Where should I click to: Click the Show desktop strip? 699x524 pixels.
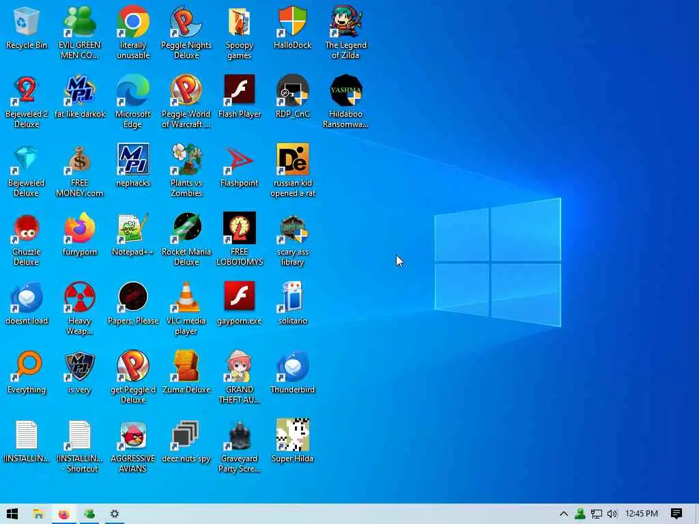(696, 514)
